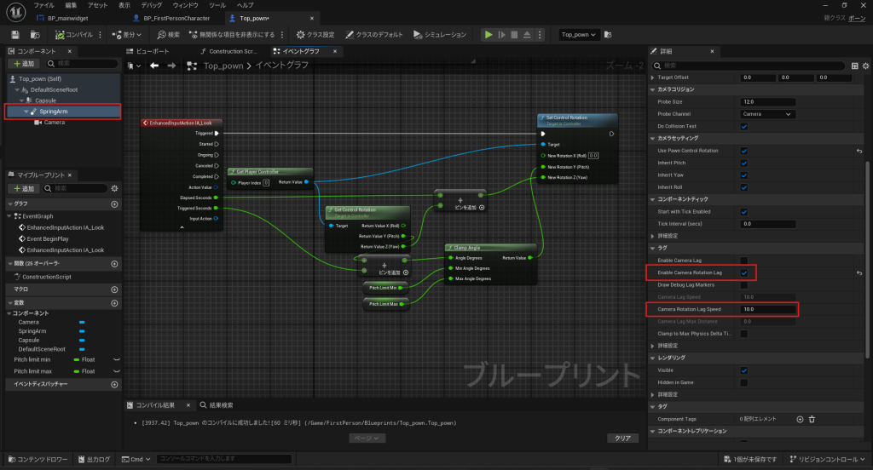
Task: Toggle the Enable Camera Rotation Lag checkbox
Action: 743,272
